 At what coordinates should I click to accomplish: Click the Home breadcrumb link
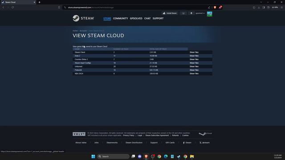75,31
